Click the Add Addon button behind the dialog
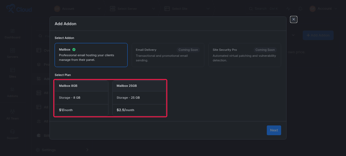 pyautogui.click(x=318, y=35)
